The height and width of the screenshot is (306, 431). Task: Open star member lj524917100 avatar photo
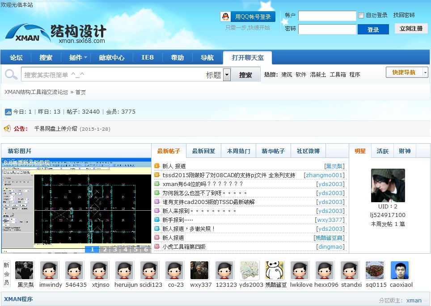pyautogui.click(x=388, y=185)
